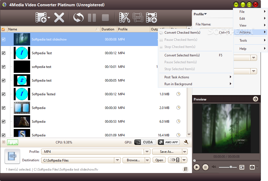Image resolution: width=268 pixels, height=181 pixels.
Task: Stop the preview playback
Action: click(x=205, y=167)
